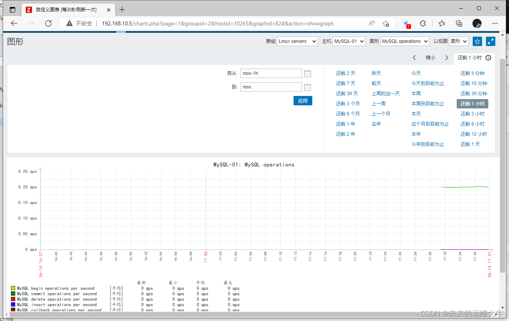Enter kiosk mode using the fullscreen arrows icon
The width and height of the screenshot is (509, 321).
[490, 41]
